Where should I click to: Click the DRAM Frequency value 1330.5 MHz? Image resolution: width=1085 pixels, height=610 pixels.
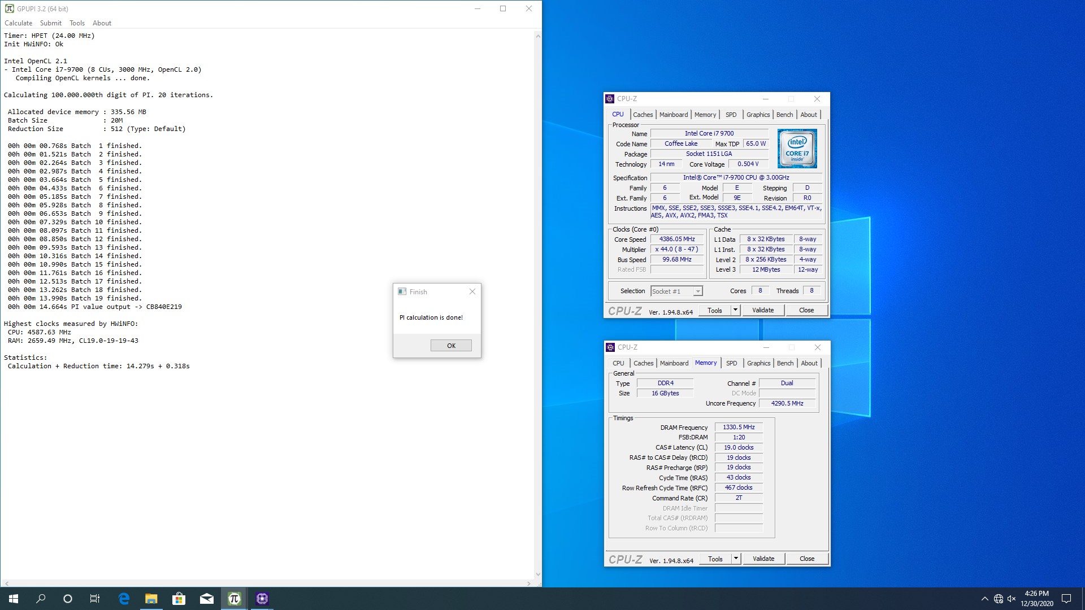coord(739,428)
